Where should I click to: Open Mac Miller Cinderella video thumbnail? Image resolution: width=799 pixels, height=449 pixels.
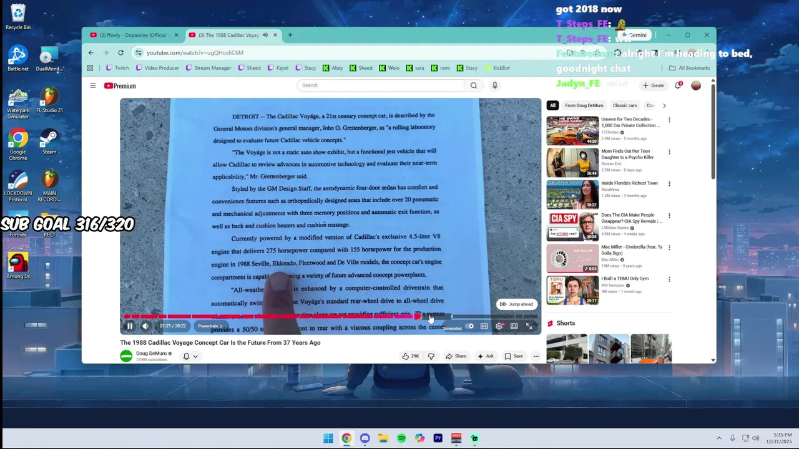pyautogui.click(x=572, y=258)
